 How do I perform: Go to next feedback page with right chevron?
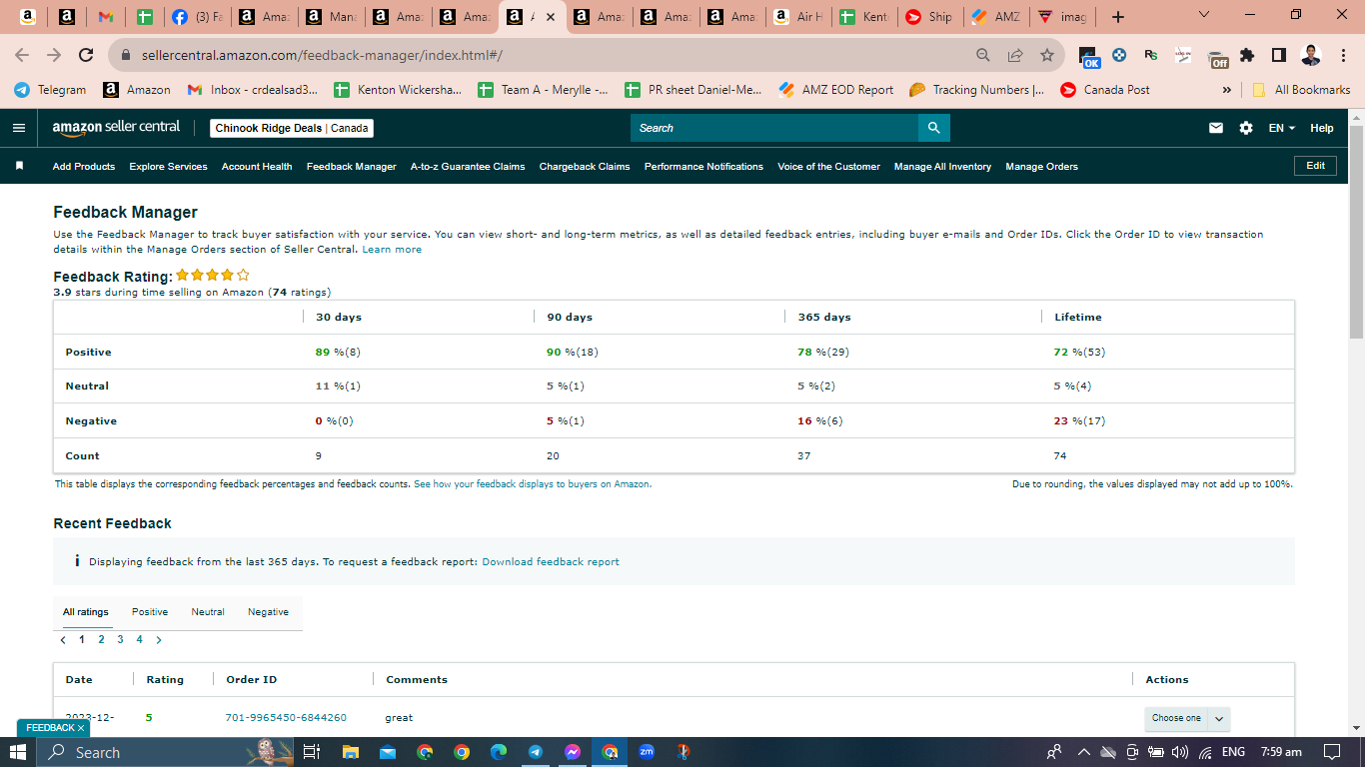pos(159,639)
